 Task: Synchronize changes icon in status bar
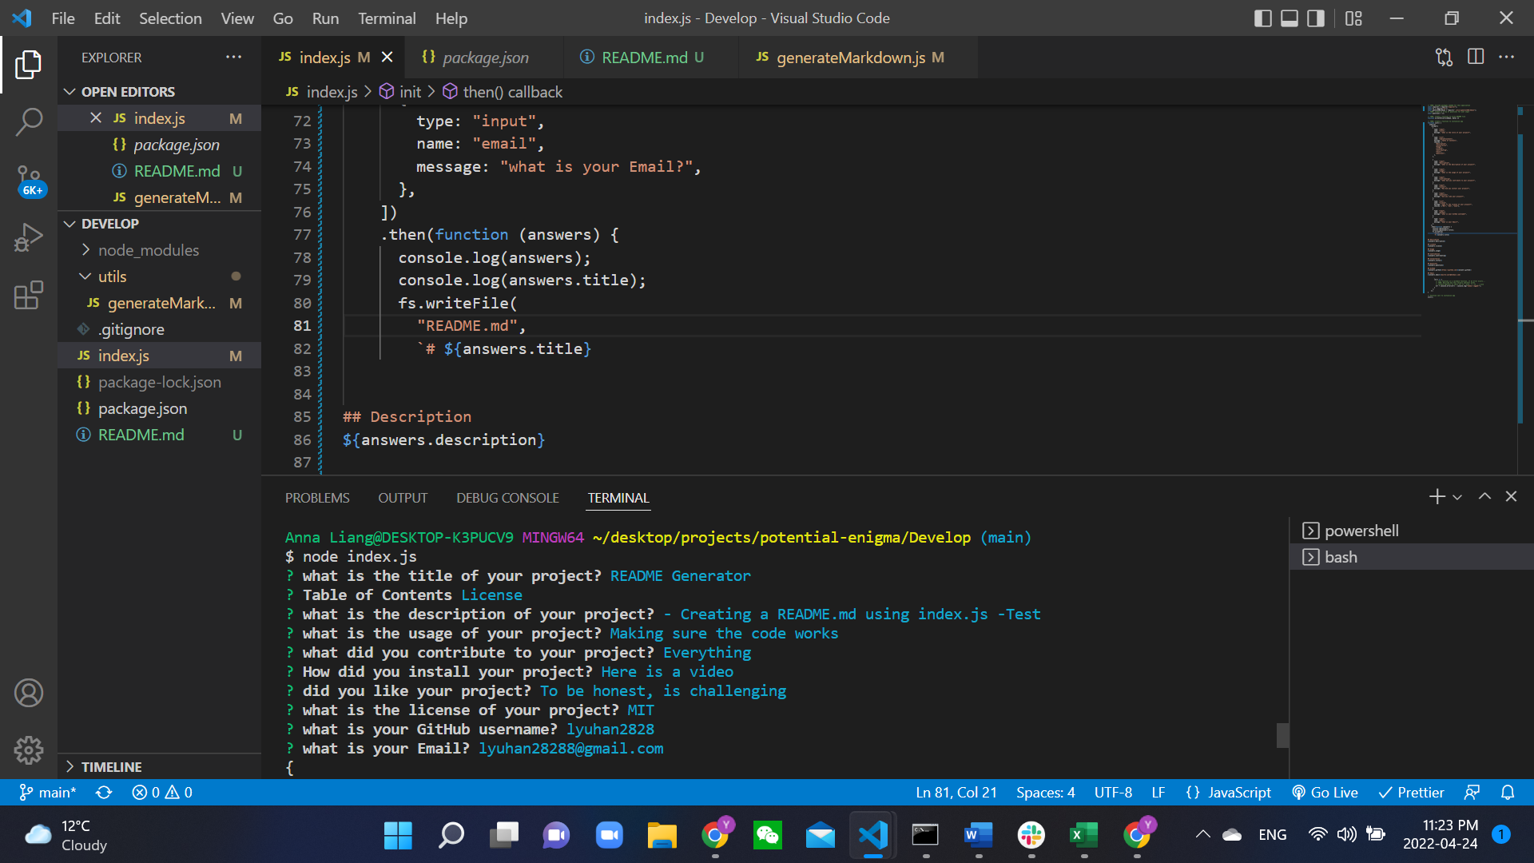pos(104,793)
